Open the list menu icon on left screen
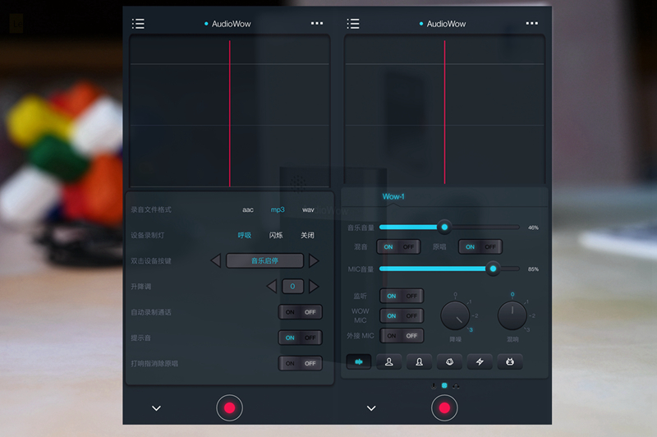 point(138,24)
